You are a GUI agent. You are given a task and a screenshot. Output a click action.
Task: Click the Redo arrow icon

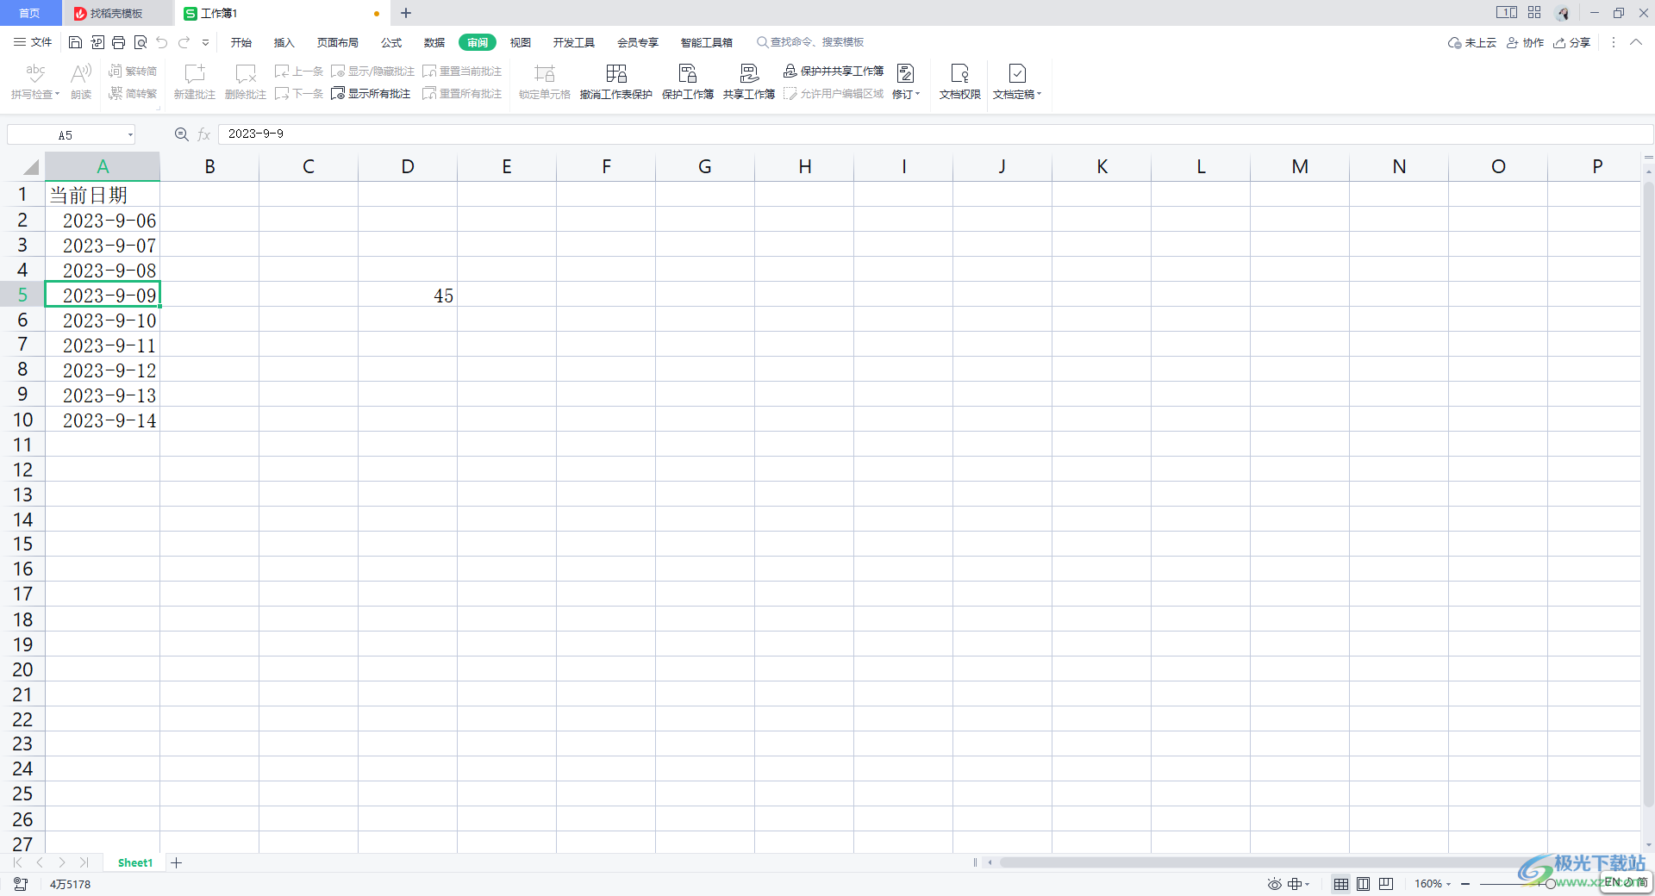tap(184, 42)
